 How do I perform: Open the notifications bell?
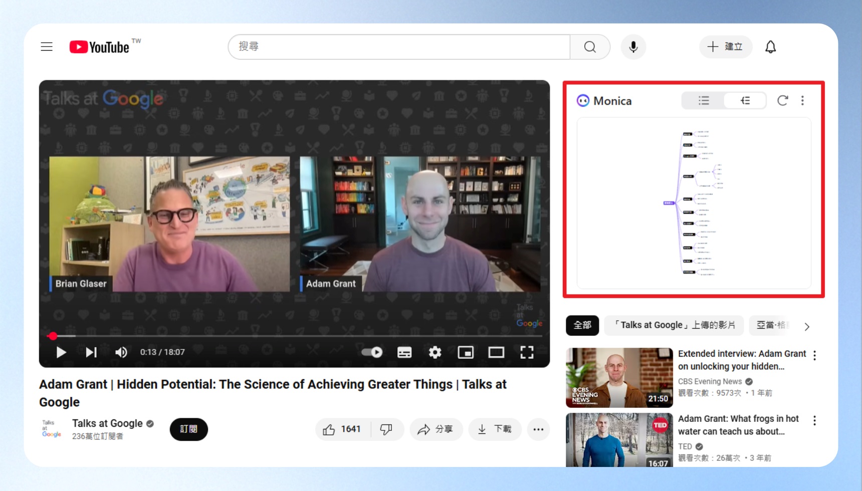tap(770, 47)
